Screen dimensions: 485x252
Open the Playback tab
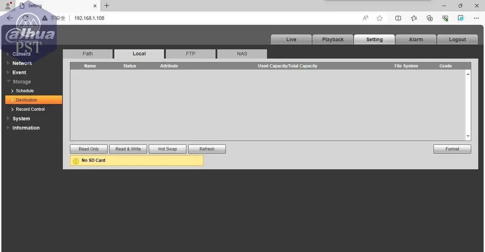tap(333, 39)
